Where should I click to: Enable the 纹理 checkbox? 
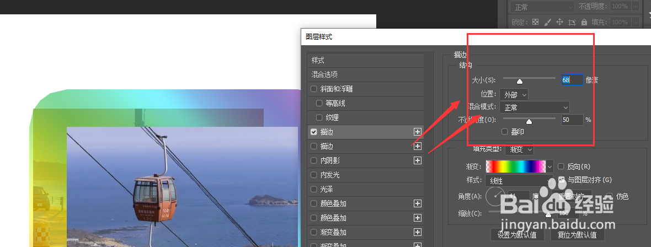(319, 117)
